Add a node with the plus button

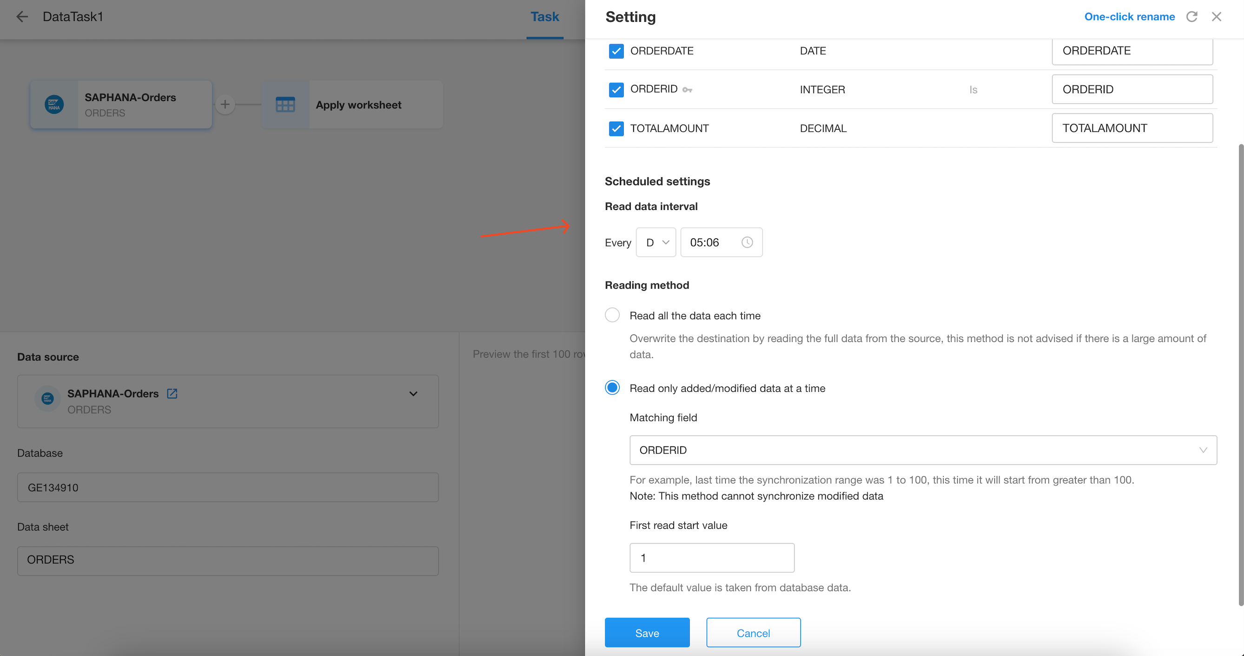(x=225, y=104)
